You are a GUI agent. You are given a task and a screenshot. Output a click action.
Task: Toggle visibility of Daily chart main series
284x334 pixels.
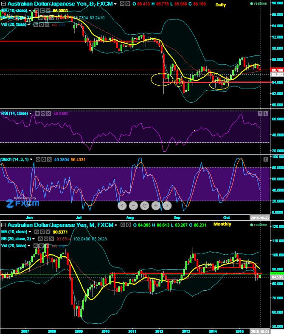122,4
